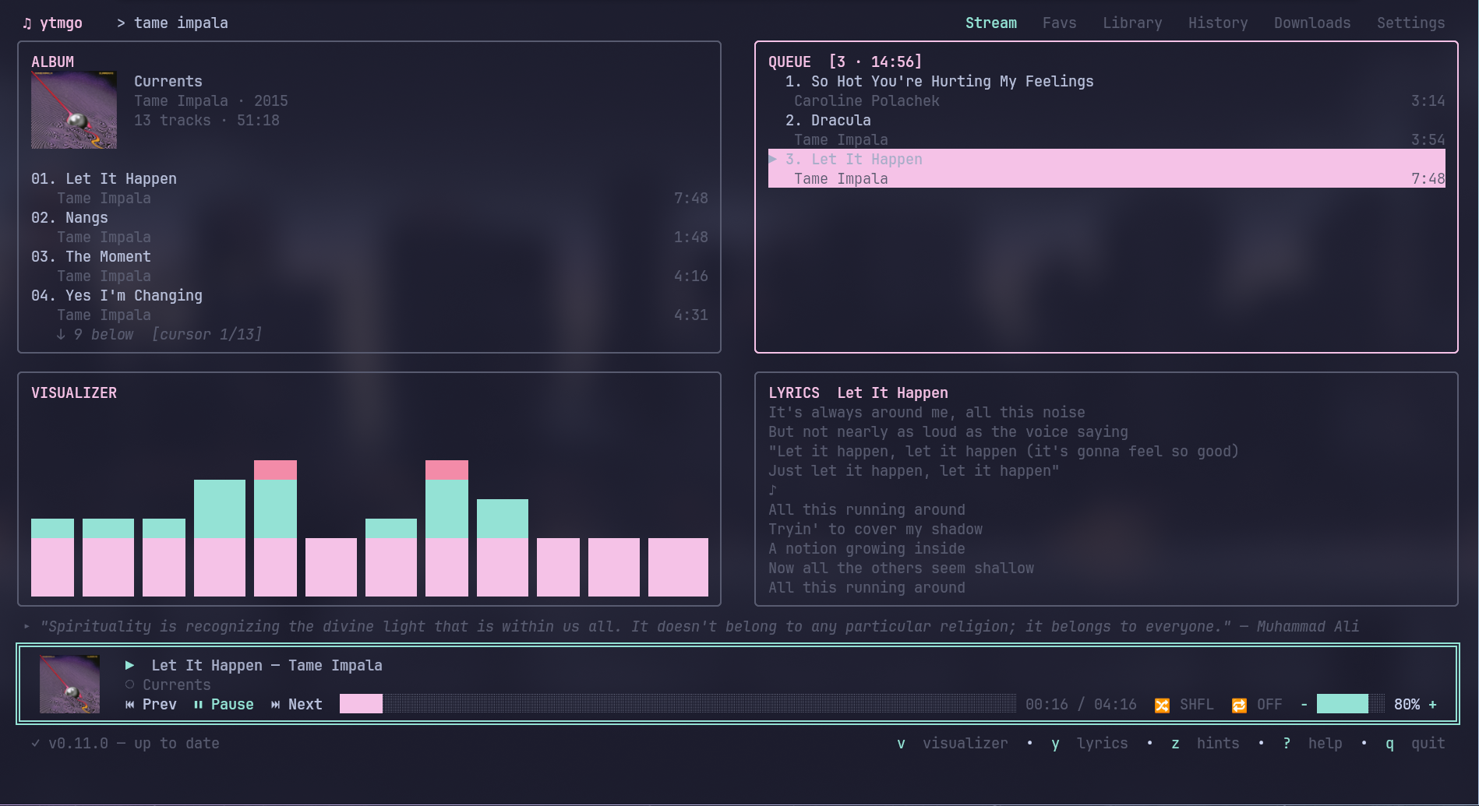Image resolution: width=1479 pixels, height=806 pixels.
Task: Select album track 04. Yes I'm Changing
Action: (369, 305)
